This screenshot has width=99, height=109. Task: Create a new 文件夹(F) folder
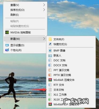(x=71, y=39)
